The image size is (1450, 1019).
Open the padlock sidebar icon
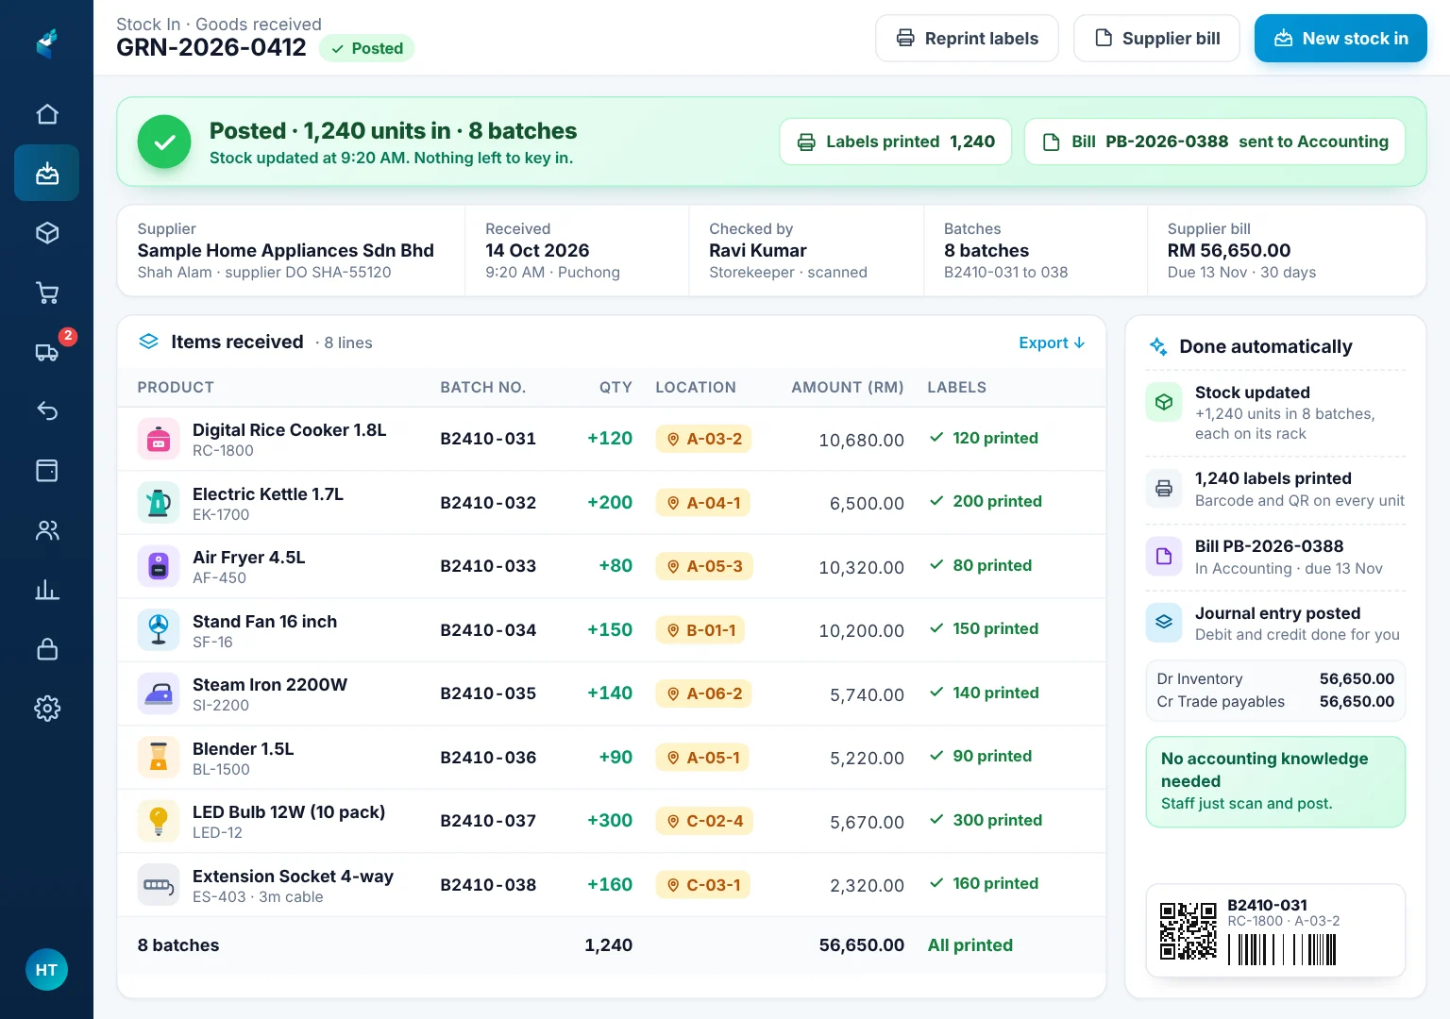tap(47, 649)
